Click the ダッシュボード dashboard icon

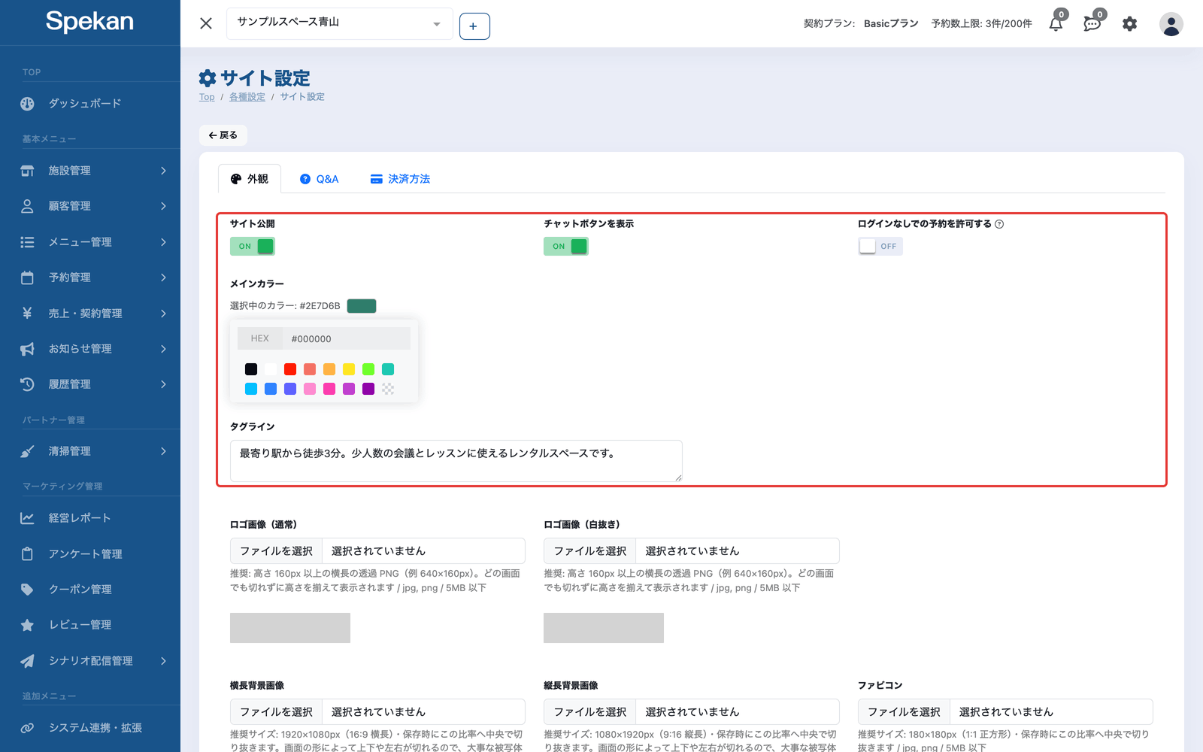click(x=27, y=104)
